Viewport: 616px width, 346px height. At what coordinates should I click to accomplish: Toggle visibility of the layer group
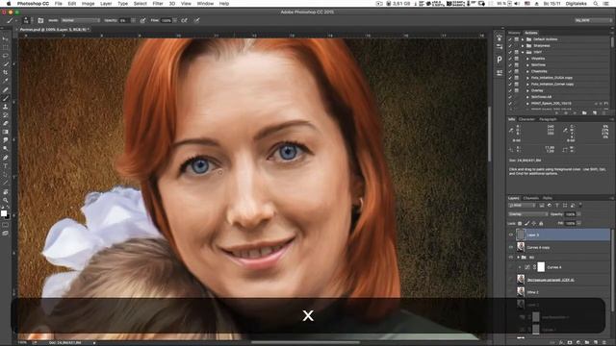(x=511, y=258)
